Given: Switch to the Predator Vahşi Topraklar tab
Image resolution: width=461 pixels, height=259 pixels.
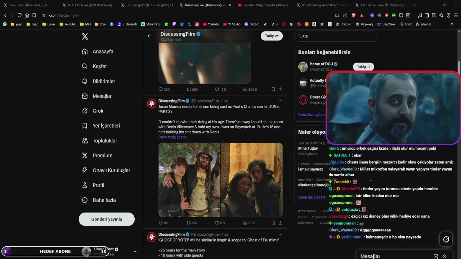Looking at the screenshot, I should 264,5.
